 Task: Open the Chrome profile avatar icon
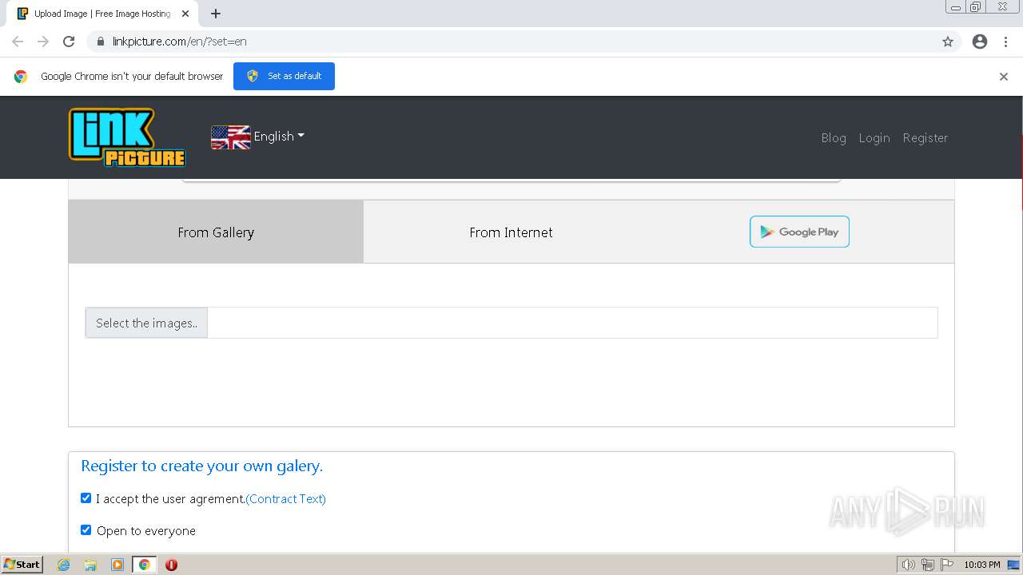click(x=980, y=42)
